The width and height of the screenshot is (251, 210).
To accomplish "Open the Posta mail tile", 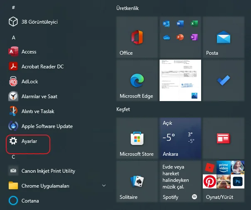I will coord(224,37).
